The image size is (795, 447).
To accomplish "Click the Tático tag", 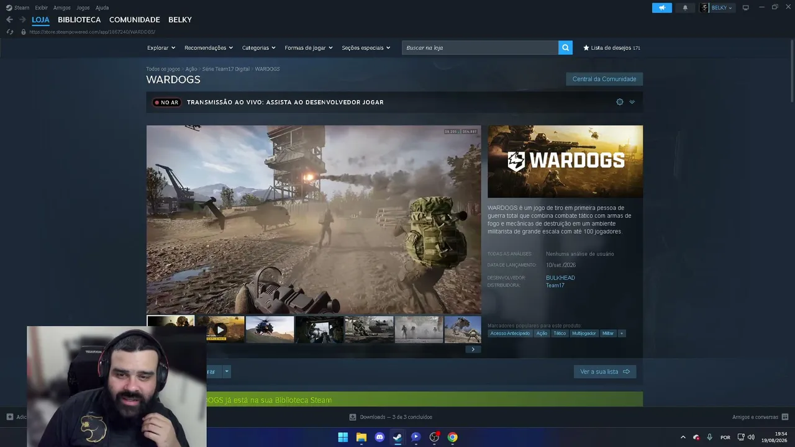I will point(560,333).
